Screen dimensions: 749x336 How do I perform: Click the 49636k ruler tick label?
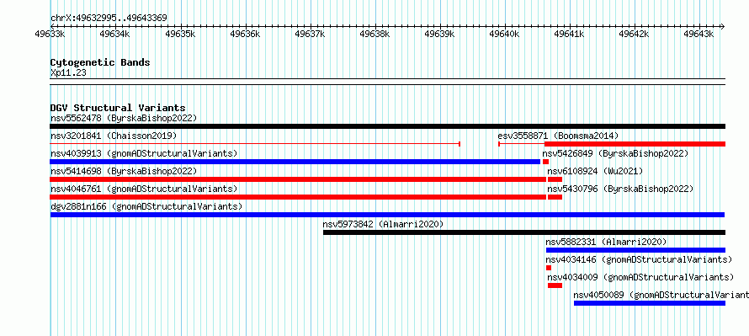click(245, 34)
